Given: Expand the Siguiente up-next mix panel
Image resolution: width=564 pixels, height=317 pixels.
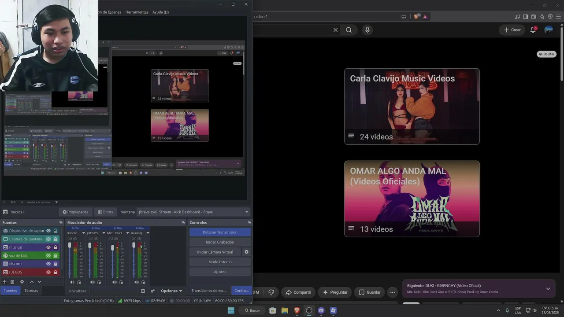Looking at the screenshot, I should [x=548, y=289].
